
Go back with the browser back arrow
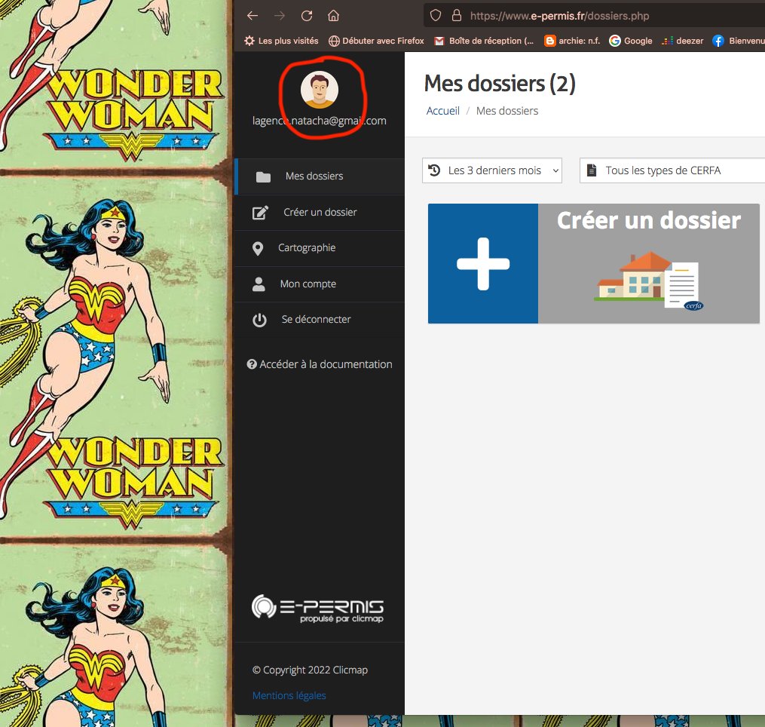pyautogui.click(x=252, y=16)
